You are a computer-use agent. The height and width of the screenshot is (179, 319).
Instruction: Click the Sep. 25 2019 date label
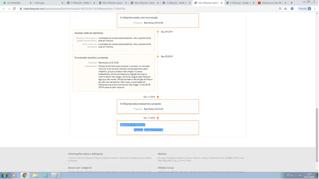tap(167, 56)
